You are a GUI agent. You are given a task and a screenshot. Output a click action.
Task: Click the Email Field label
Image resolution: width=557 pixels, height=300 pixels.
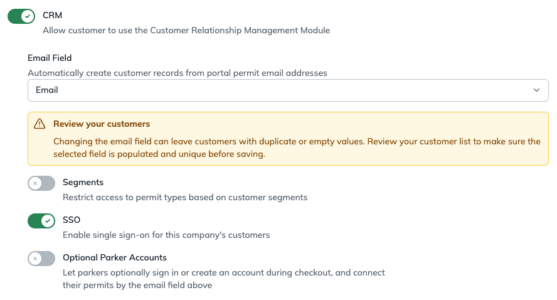(x=50, y=58)
